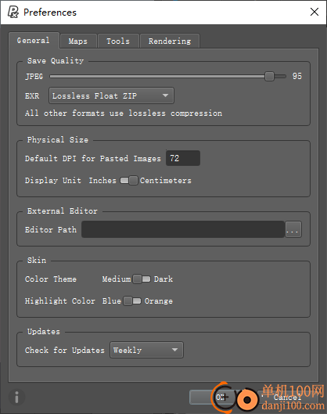Viewport: 327px width, 414px height.
Task: Toggle Color Theme Medium/Dark switch
Action: click(142, 279)
